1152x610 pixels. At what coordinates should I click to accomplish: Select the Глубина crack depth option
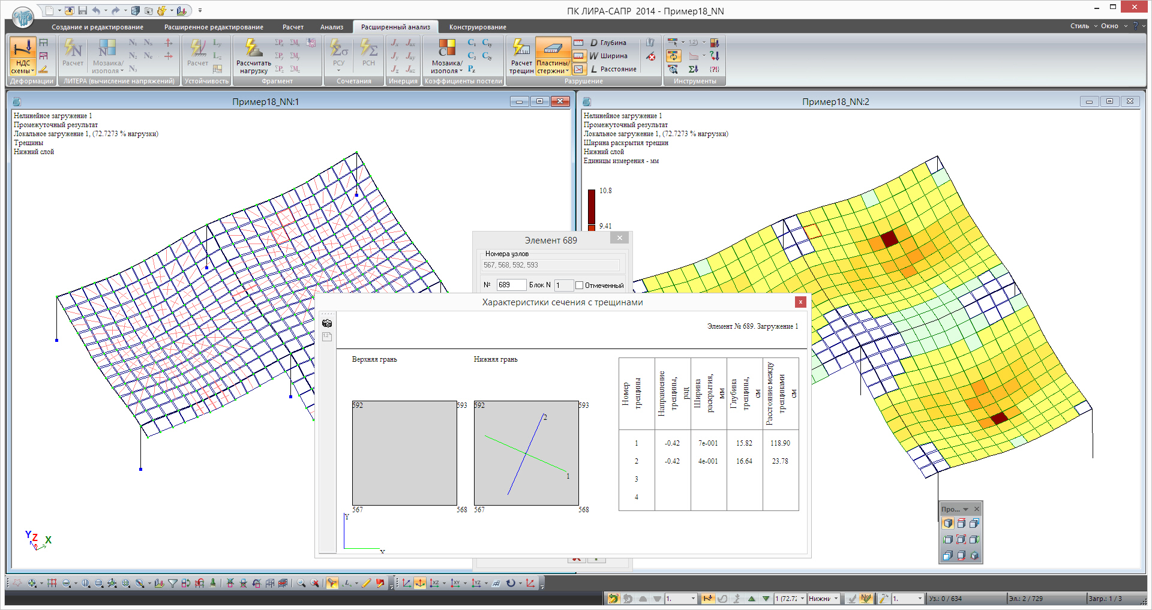tap(607, 43)
